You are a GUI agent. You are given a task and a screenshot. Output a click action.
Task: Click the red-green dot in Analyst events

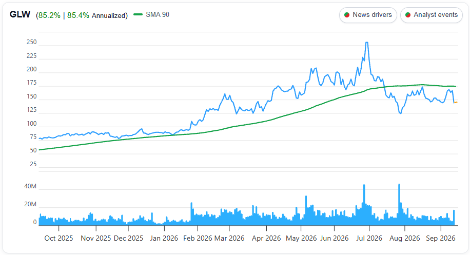click(407, 15)
